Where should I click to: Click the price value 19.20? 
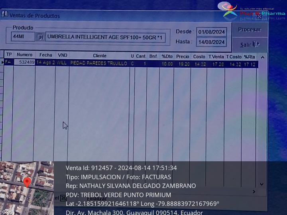tap(184, 64)
